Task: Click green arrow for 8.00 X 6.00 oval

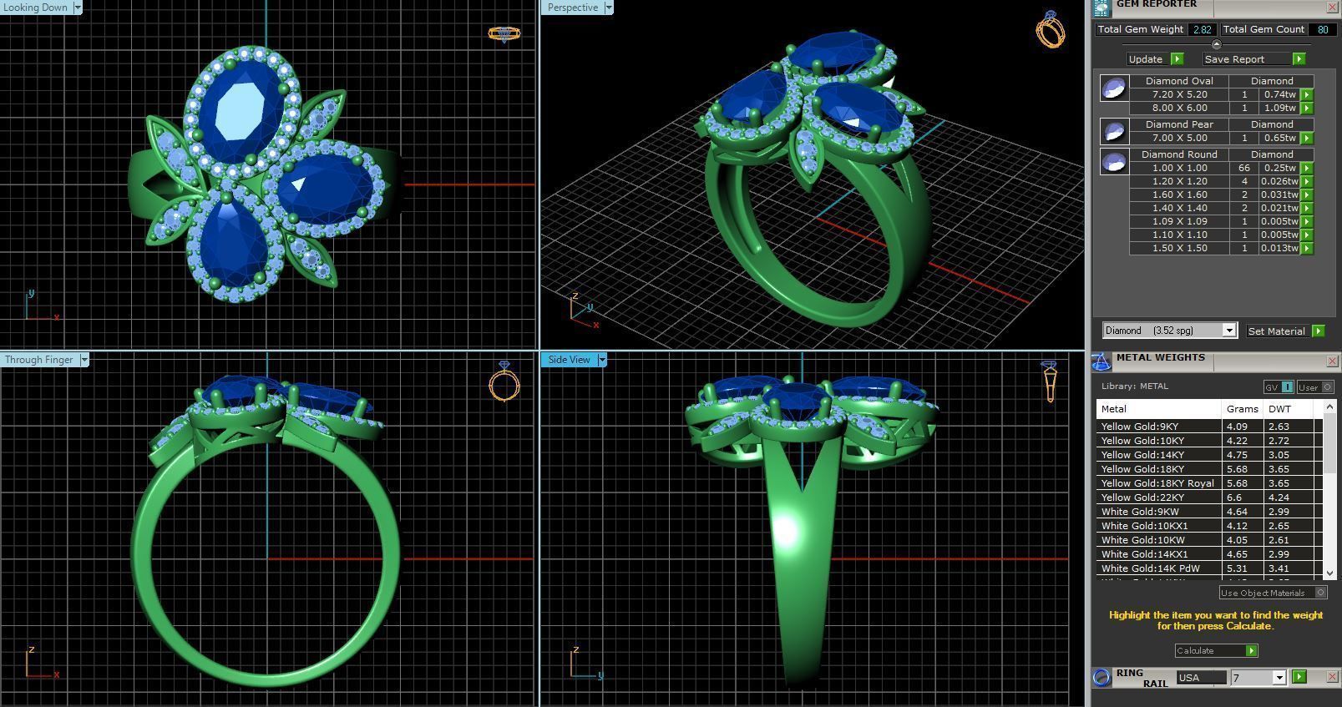Action: pos(1306,109)
